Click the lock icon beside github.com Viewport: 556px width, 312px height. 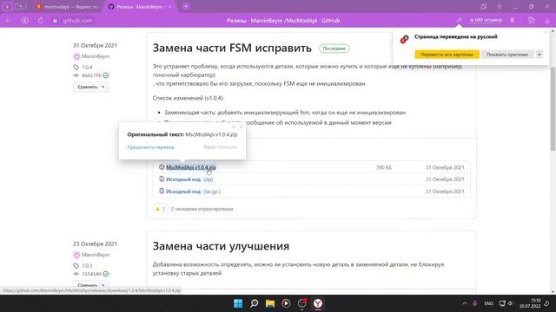pyautogui.click(x=55, y=21)
